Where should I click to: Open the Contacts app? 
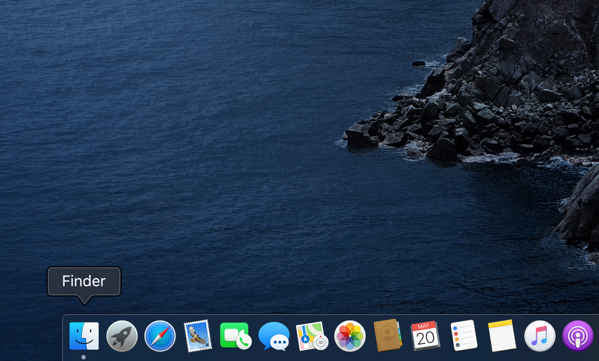387,336
